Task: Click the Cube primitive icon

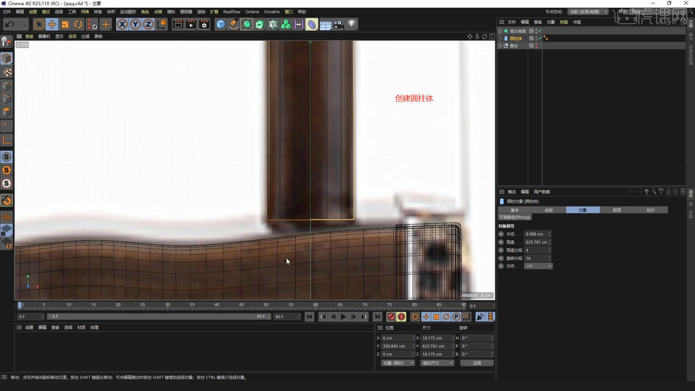Action: tap(220, 24)
